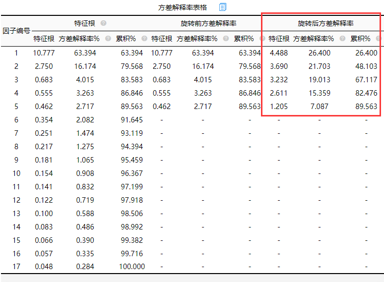Select rotated variance 7.087

(x=320, y=107)
